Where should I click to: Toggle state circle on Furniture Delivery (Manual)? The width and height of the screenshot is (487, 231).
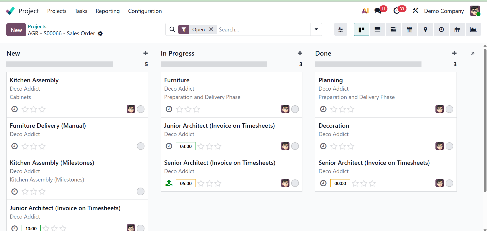point(141,146)
